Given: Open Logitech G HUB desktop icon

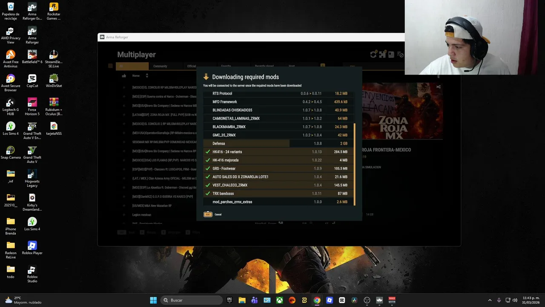Looking at the screenshot, I should [x=11, y=107].
